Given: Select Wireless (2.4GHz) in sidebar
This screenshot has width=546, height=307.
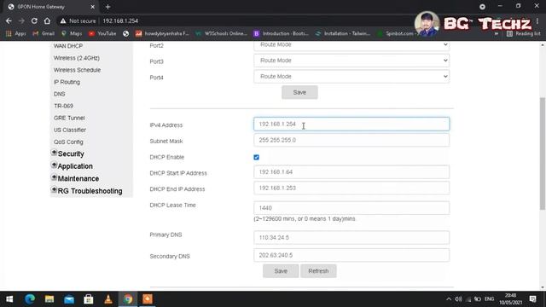Looking at the screenshot, I should coord(77,58).
